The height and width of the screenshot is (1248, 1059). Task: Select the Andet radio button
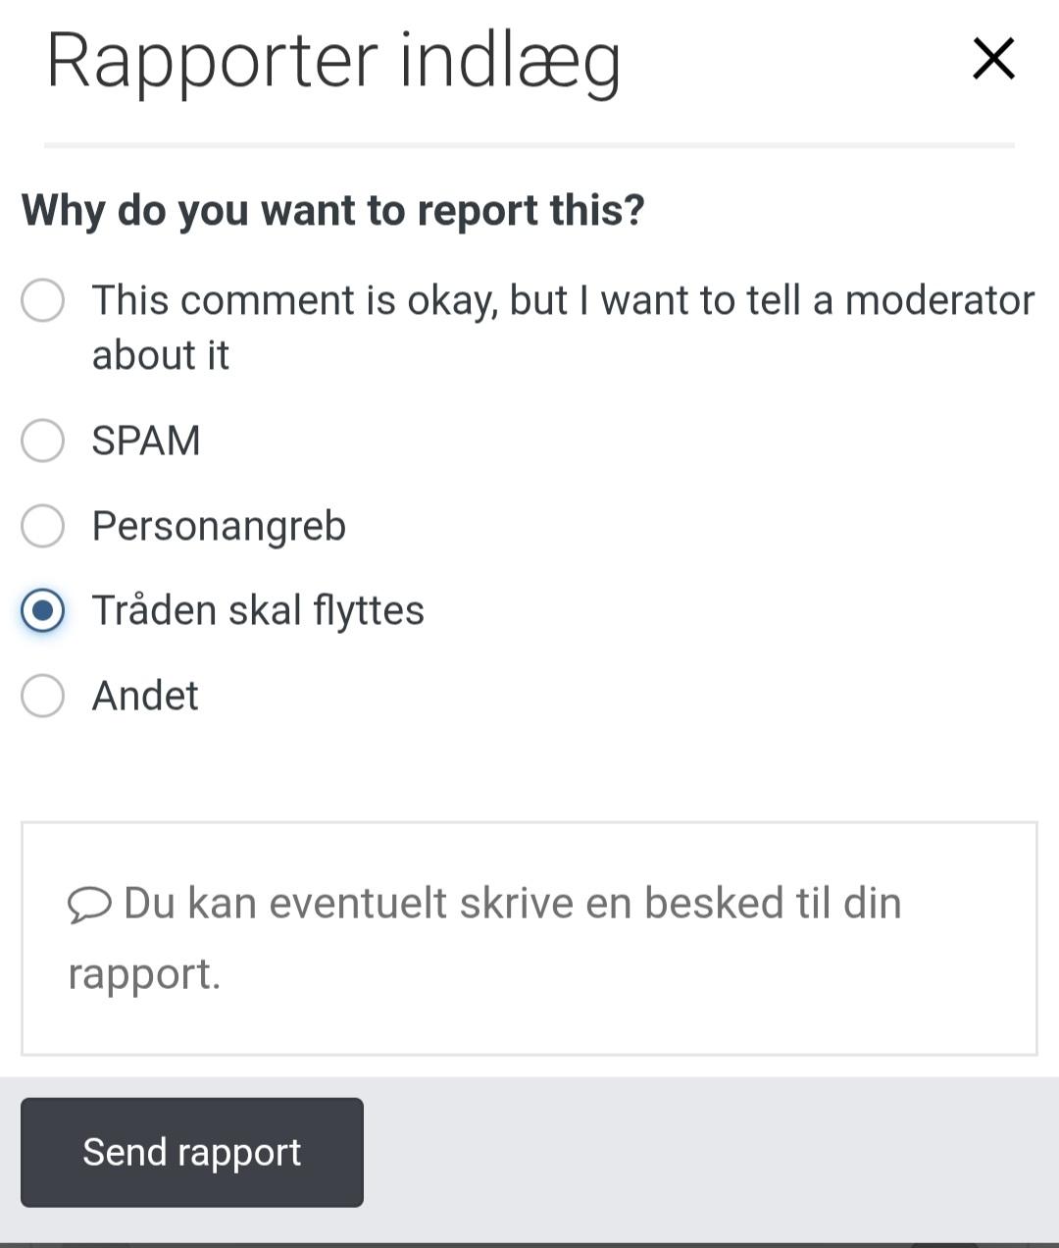(x=43, y=696)
